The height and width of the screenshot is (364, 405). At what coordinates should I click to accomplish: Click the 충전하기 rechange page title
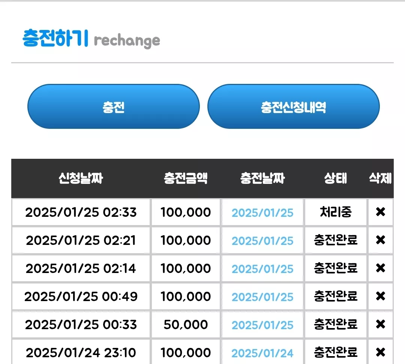point(91,39)
